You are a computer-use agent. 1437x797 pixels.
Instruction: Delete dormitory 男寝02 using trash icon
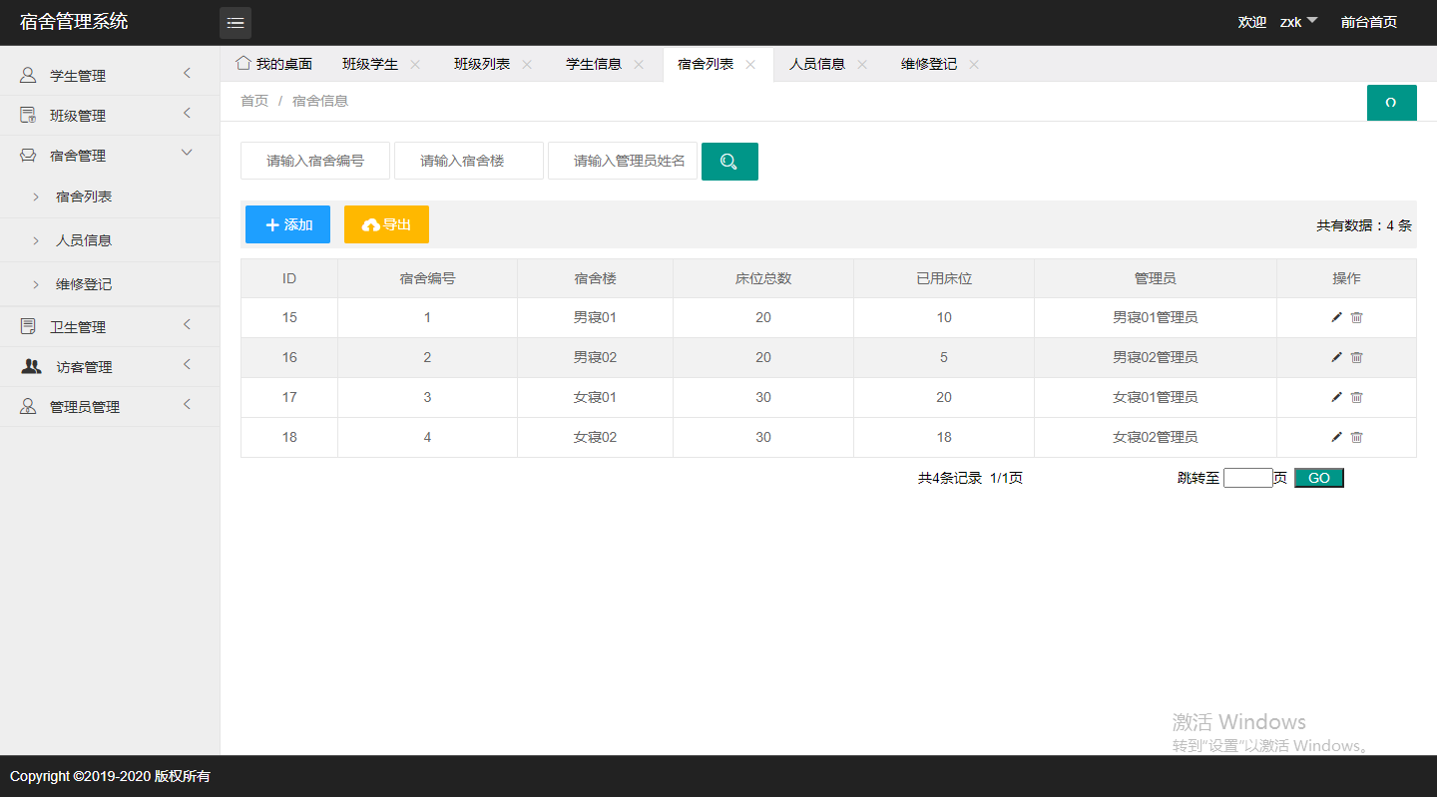1356,356
